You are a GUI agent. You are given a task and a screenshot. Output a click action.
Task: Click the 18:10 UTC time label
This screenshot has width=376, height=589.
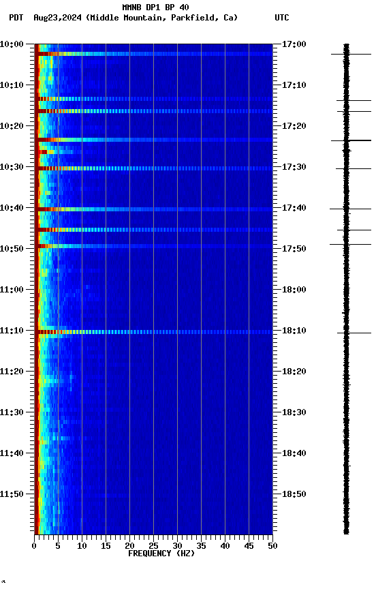[x=294, y=331]
